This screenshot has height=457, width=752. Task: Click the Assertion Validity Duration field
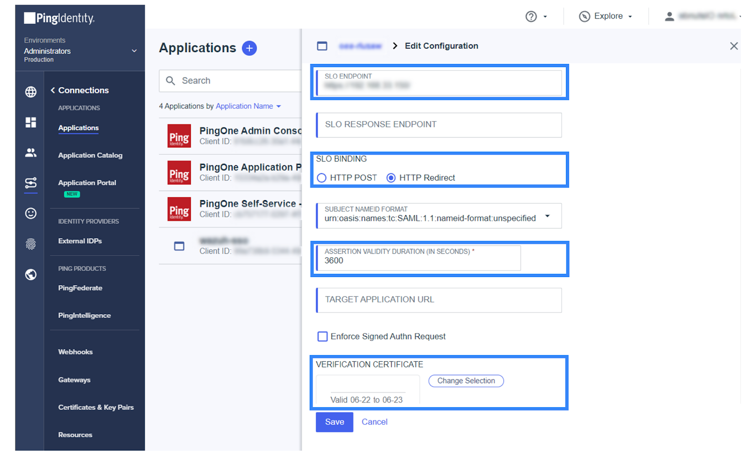[x=418, y=258]
